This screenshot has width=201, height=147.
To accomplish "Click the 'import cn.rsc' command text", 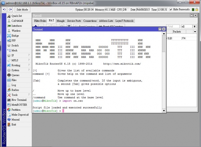I will [73, 101].
